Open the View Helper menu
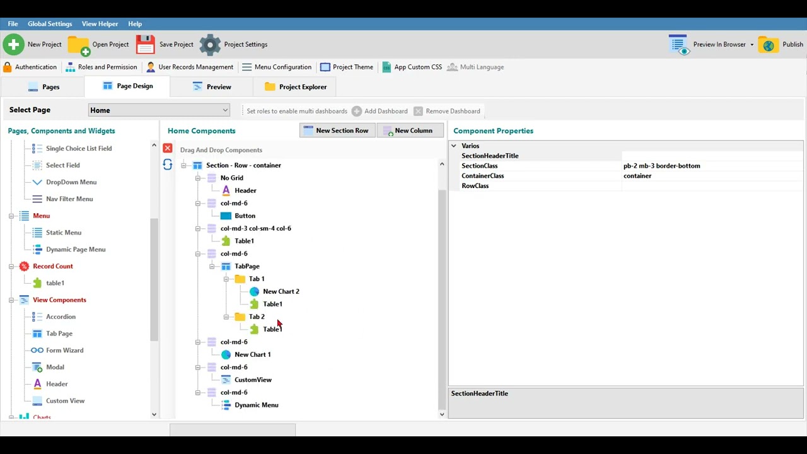807x454 pixels. tap(100, 24)
